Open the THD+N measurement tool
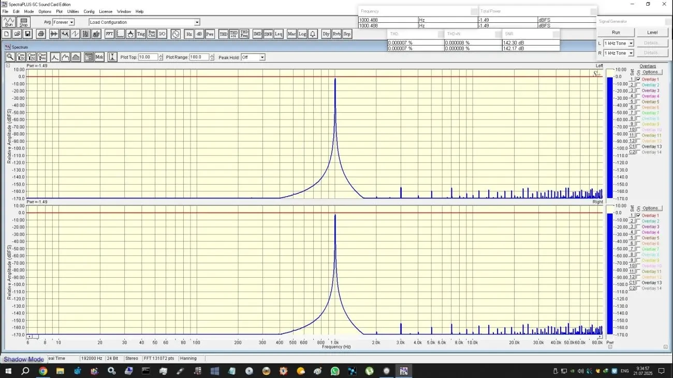This screenshot has width=673, height=378. [x=234, y=34]
